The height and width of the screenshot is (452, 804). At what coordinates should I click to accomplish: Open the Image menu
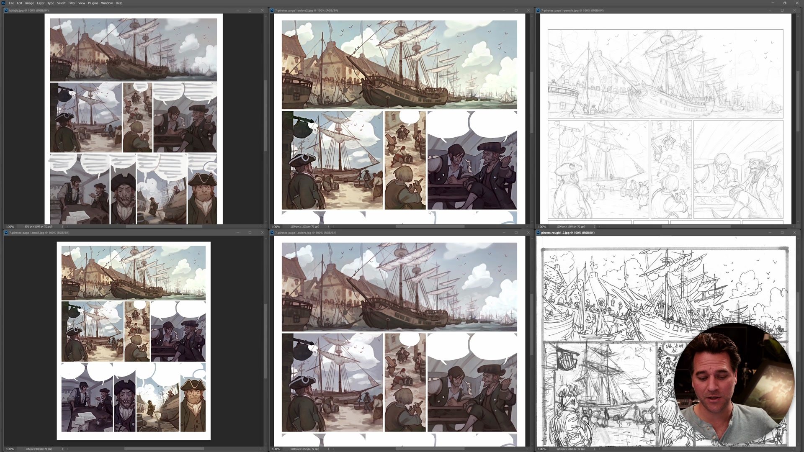pos(29,3)
